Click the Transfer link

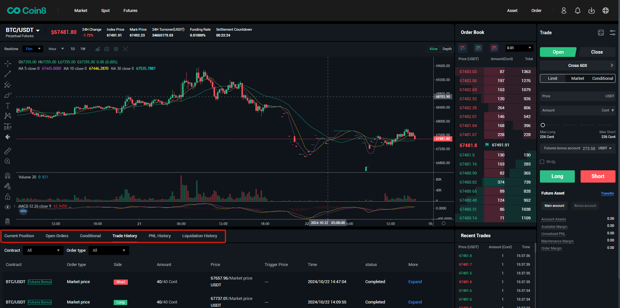tap(607, 193)
